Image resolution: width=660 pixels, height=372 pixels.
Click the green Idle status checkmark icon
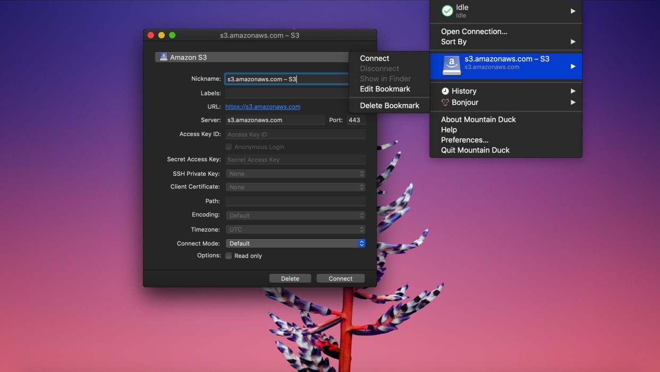[447, 11]
